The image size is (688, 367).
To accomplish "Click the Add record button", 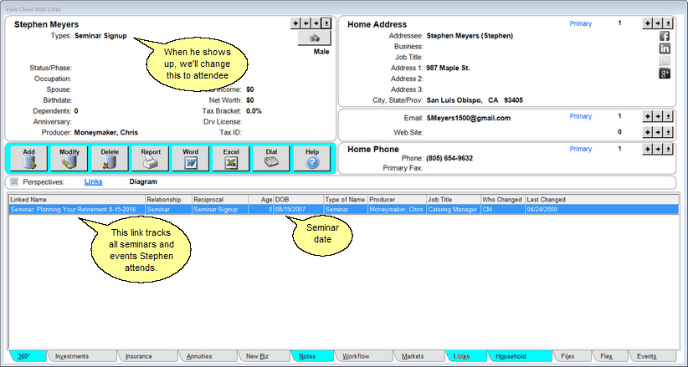I will (x=29, y=158).
